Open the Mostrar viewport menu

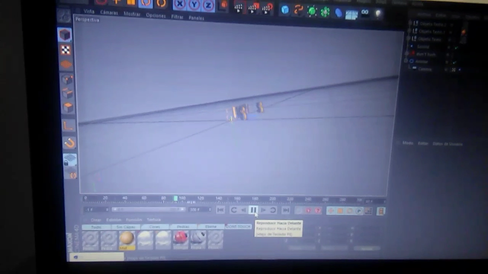click(x=132, y=14)
